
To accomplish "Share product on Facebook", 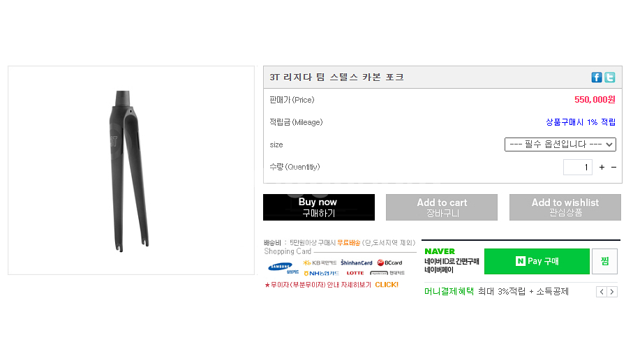I will pyautogui.click(x=597, y=77).
